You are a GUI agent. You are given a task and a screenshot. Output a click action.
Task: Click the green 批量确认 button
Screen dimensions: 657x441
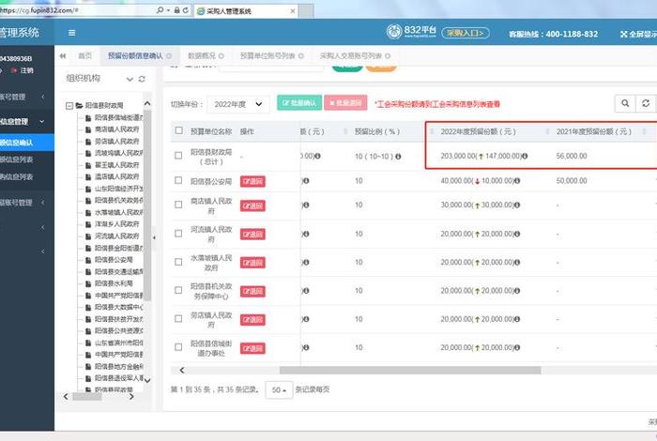(299, 102)
